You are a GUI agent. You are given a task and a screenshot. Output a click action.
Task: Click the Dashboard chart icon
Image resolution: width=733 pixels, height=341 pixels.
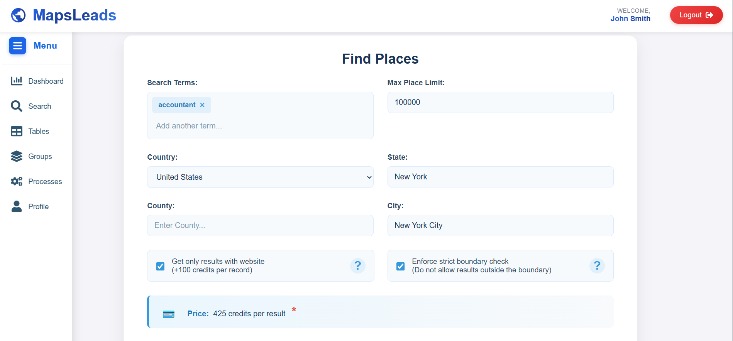17,81
